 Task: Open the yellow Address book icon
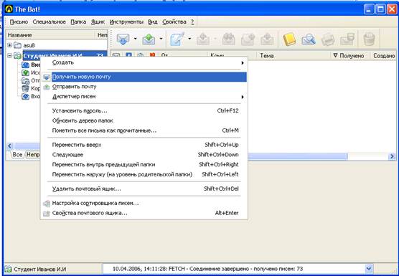point(289,39)
